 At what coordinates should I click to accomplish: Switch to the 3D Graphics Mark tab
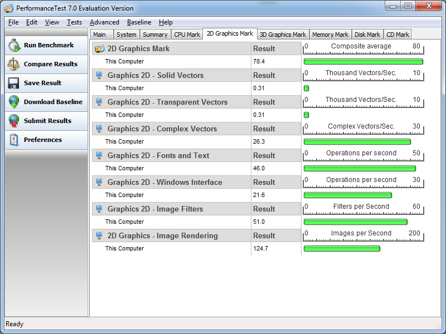[x=283, y=35]
